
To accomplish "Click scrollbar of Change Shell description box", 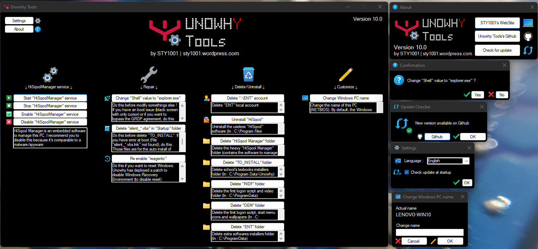I will click(182, 111).
